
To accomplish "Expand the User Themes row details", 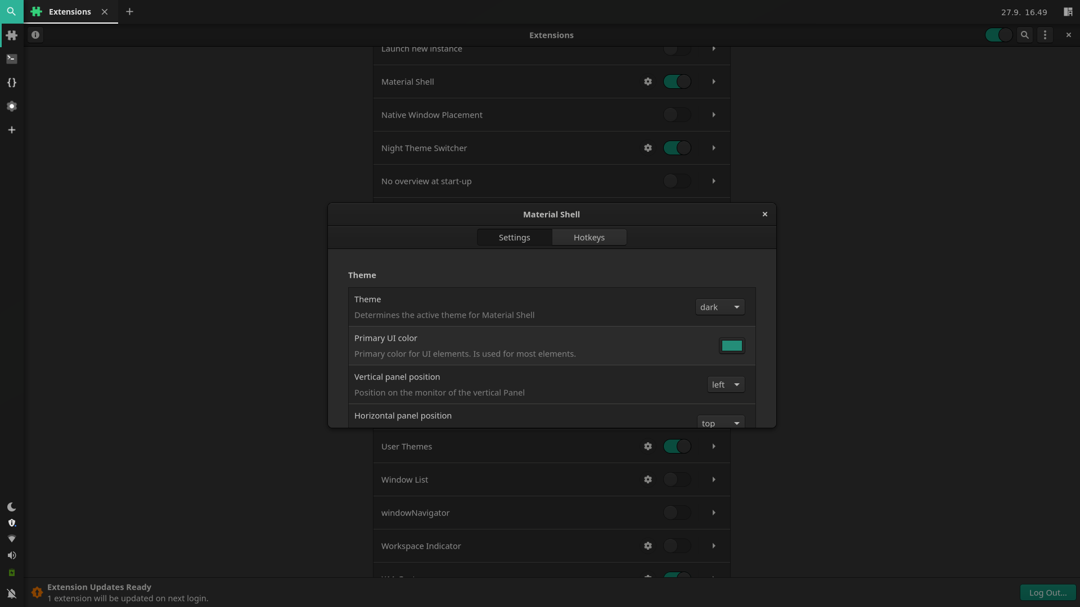I will 714,446.
